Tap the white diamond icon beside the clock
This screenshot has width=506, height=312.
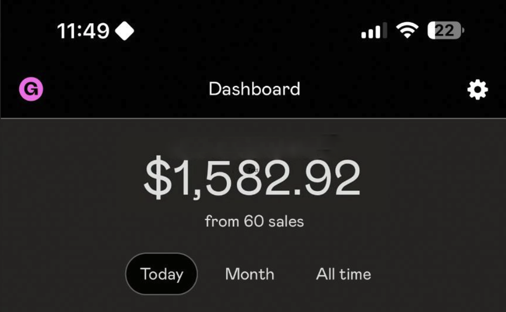[124, 31]
